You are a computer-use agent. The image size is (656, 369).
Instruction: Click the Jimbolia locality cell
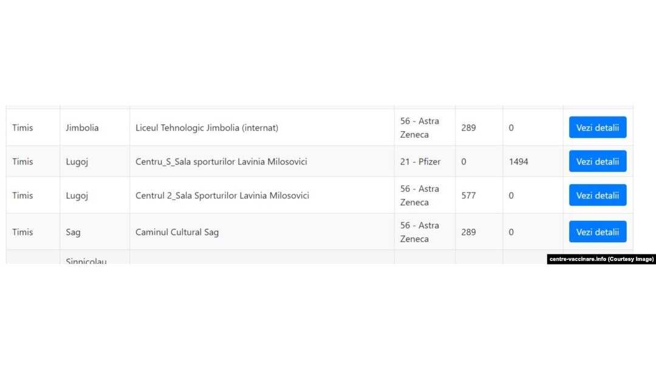[x=95, y=127]
